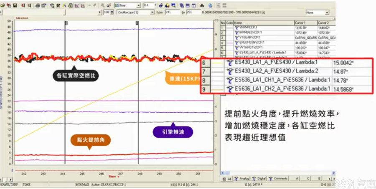The height and width of the screenshot is (189, 376).
Task: Switch to the Digital tab
Action: pyautogui.click(x=259, y=179)
